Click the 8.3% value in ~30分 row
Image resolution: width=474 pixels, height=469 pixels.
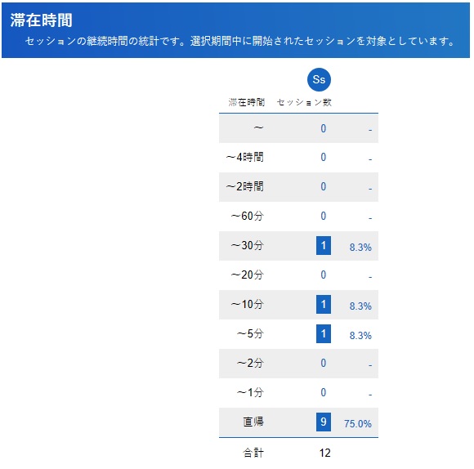click(x=360, y=248)
